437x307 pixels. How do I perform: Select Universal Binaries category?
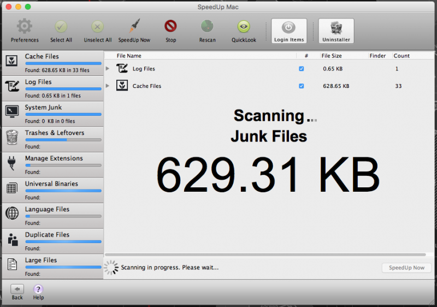52,191
